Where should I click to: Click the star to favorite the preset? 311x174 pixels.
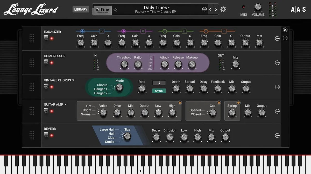pos(115,10)
